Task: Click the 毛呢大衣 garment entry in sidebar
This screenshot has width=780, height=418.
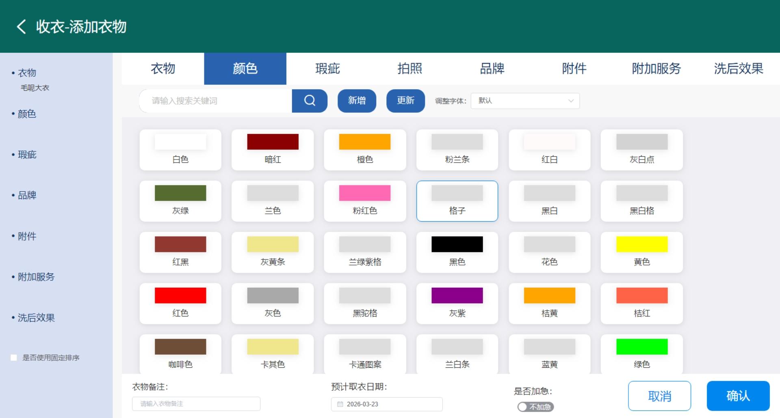Action: 35,88
